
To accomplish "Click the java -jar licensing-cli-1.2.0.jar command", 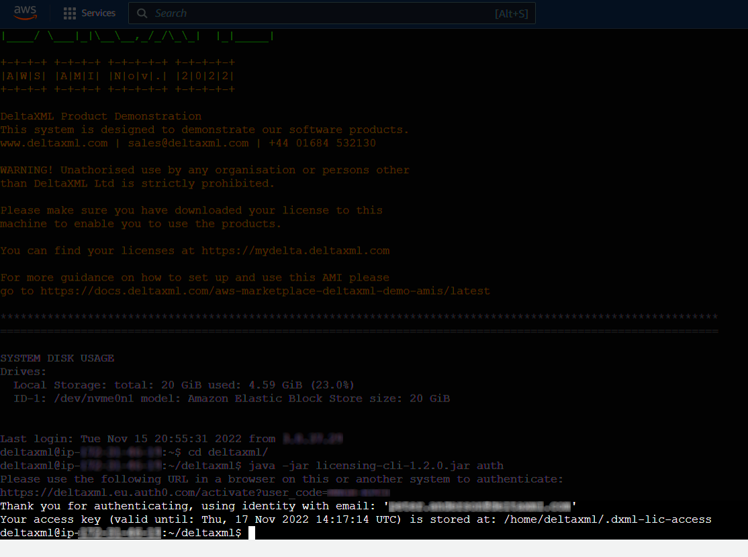I will [376, 466].
